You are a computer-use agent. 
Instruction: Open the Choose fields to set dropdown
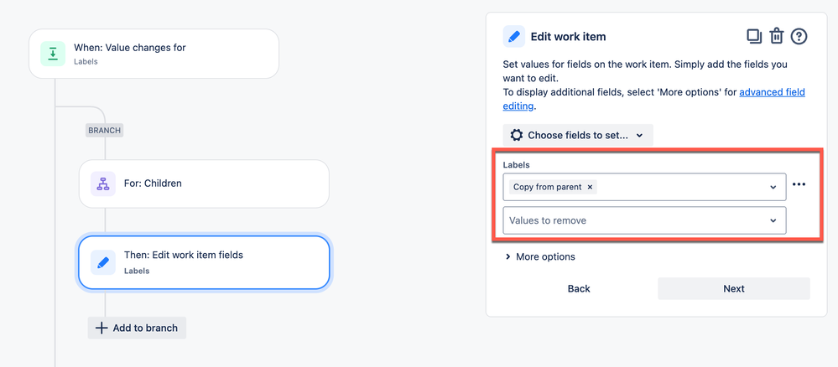click(x=577, y=135)
